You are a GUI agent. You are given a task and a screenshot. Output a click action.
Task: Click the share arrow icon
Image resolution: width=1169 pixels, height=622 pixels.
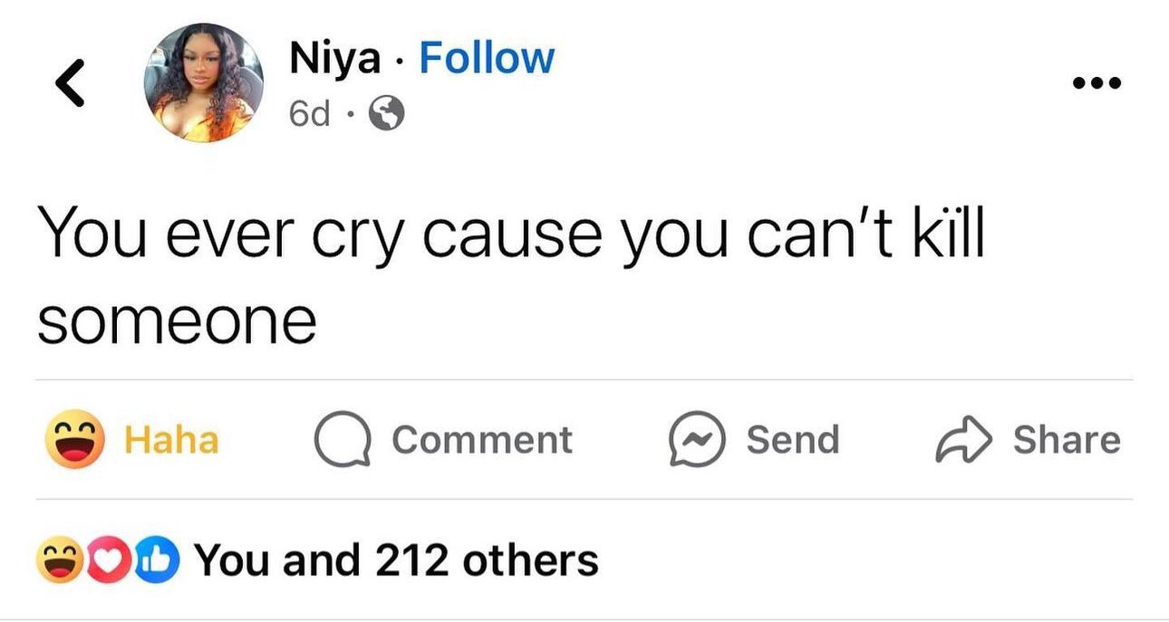pos(963,440)
